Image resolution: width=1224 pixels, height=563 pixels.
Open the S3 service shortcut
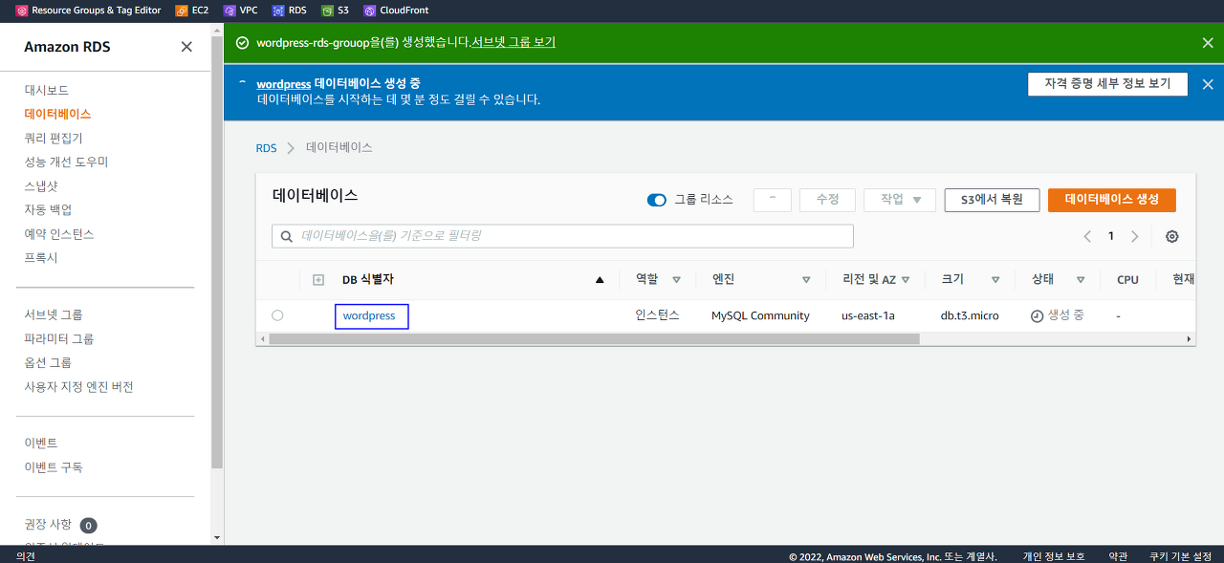335,11
